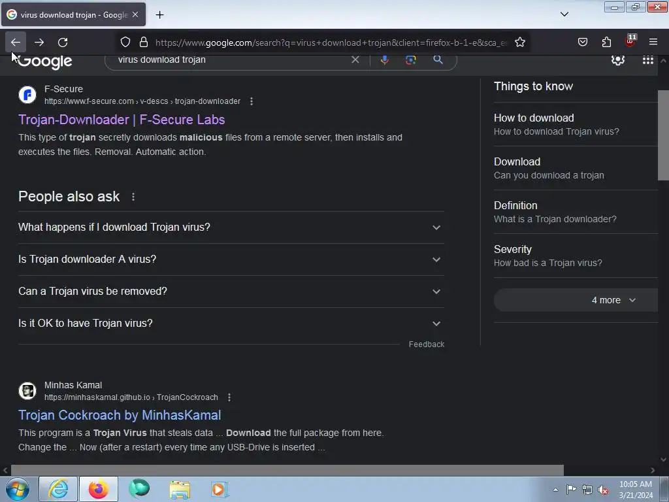Open a new tab with the plus button
This screenshot has height=502, width=669.
pyautogui.click(x=159, y=15)
